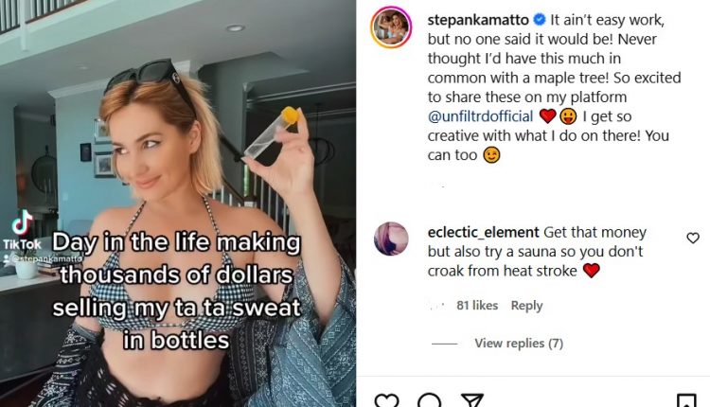Open the @unfiltrdofficial mention link
The image size is (710, 407).
[x=482, y=116]
